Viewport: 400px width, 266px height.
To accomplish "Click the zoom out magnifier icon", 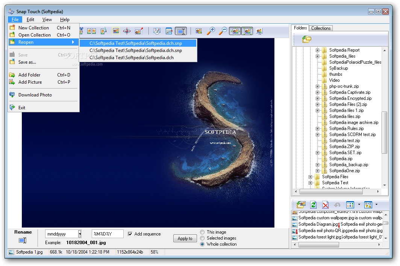I will click(223, 31).
